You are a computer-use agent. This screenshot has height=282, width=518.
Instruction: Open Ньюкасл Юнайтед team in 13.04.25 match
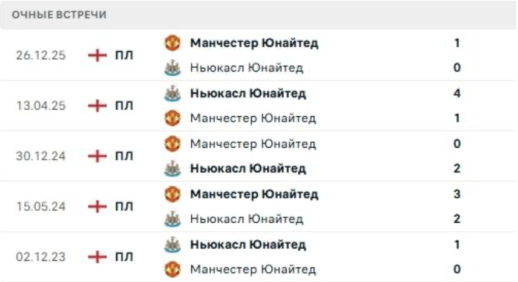point(248,93)
